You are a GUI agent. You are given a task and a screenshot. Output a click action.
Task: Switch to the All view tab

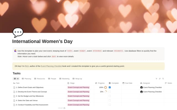16,79
